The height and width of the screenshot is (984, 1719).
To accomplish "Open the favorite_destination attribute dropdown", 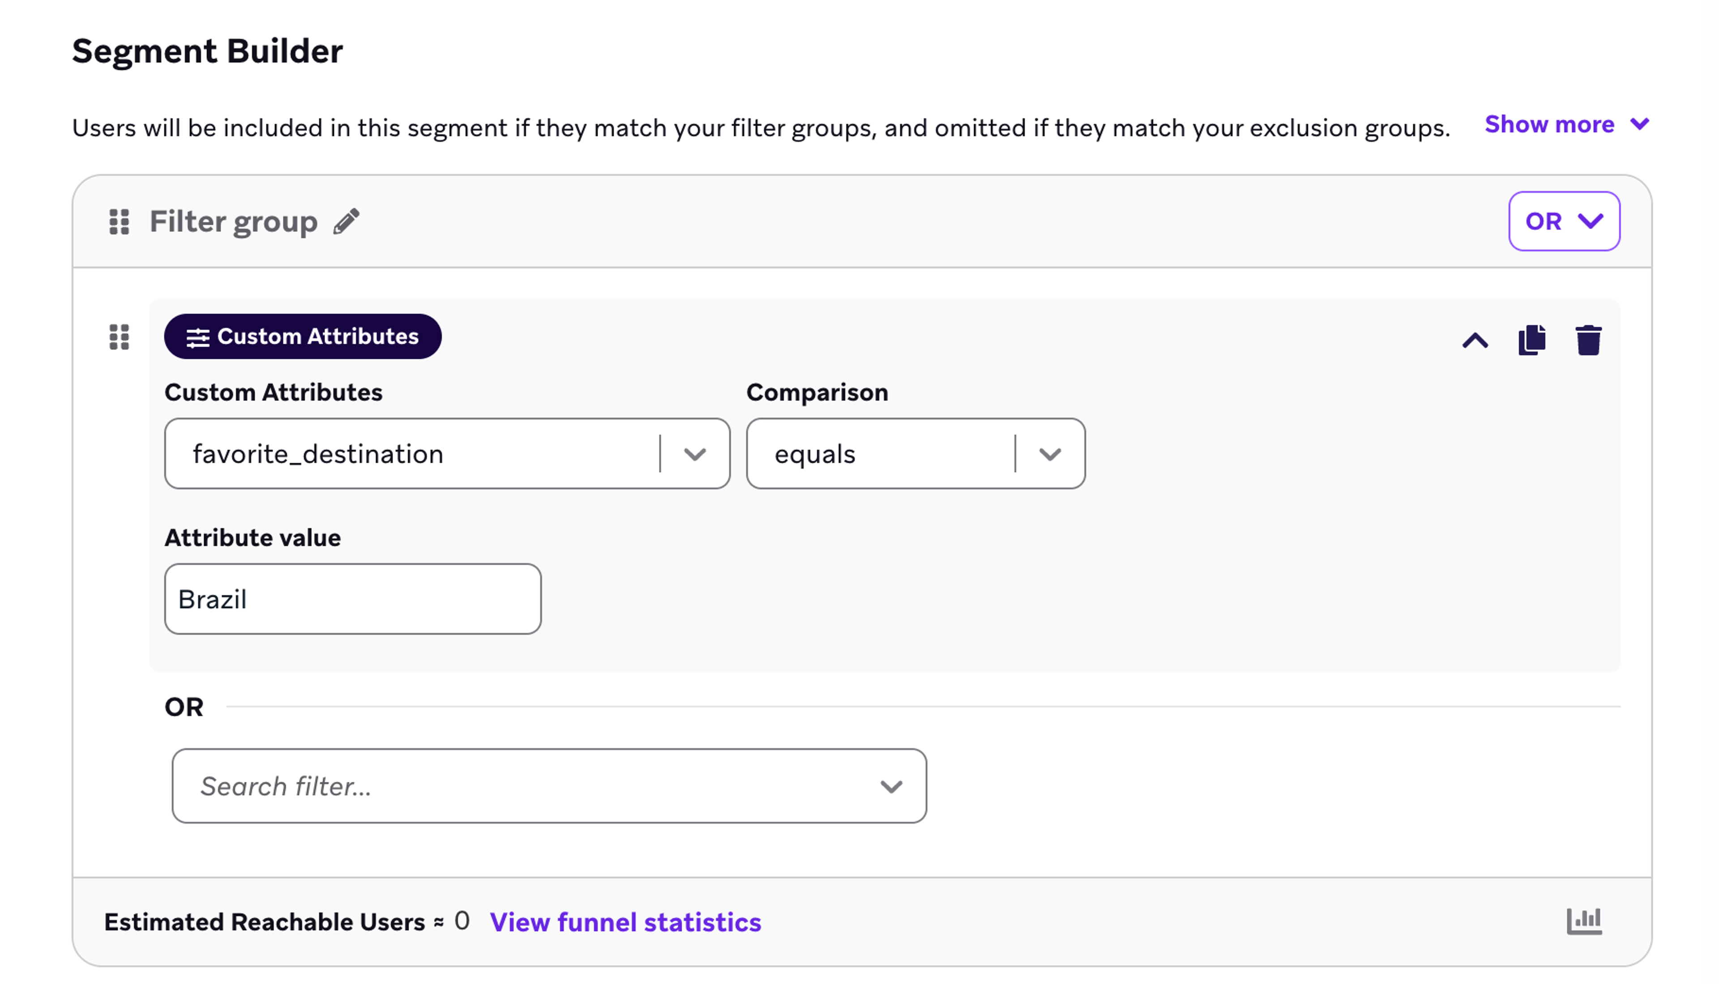I will (x=447, y=453).
